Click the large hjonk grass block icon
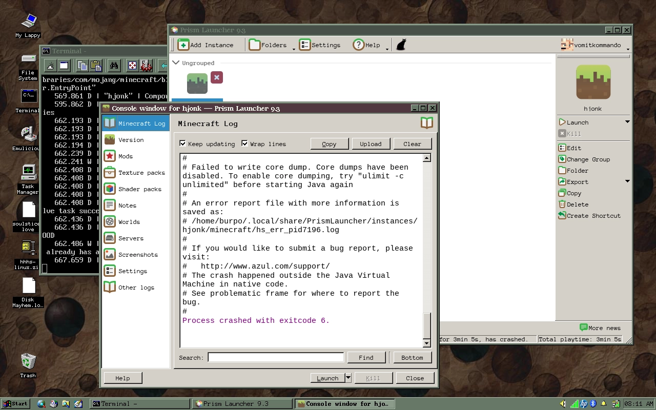 593,82
